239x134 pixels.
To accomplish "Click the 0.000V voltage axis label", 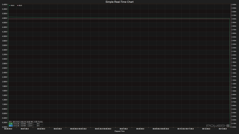I will click(5, 127).
